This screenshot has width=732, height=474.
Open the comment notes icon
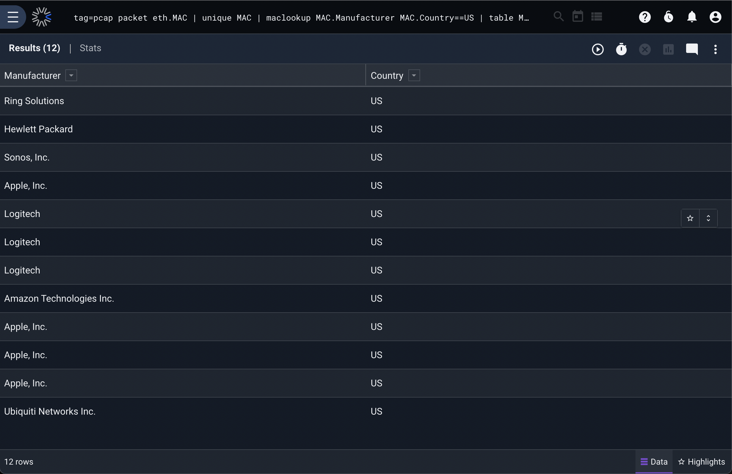pos(692,49)
